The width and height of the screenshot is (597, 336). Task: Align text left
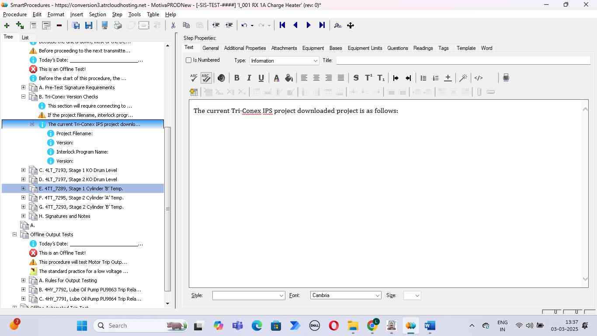pos(304,78)
